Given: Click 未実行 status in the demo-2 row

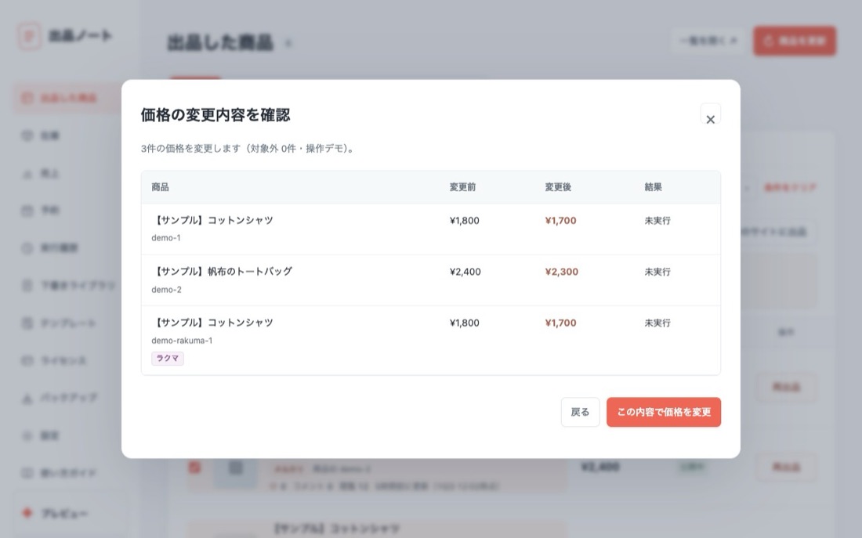Looking at the screenshot, I should pos(657,272).
